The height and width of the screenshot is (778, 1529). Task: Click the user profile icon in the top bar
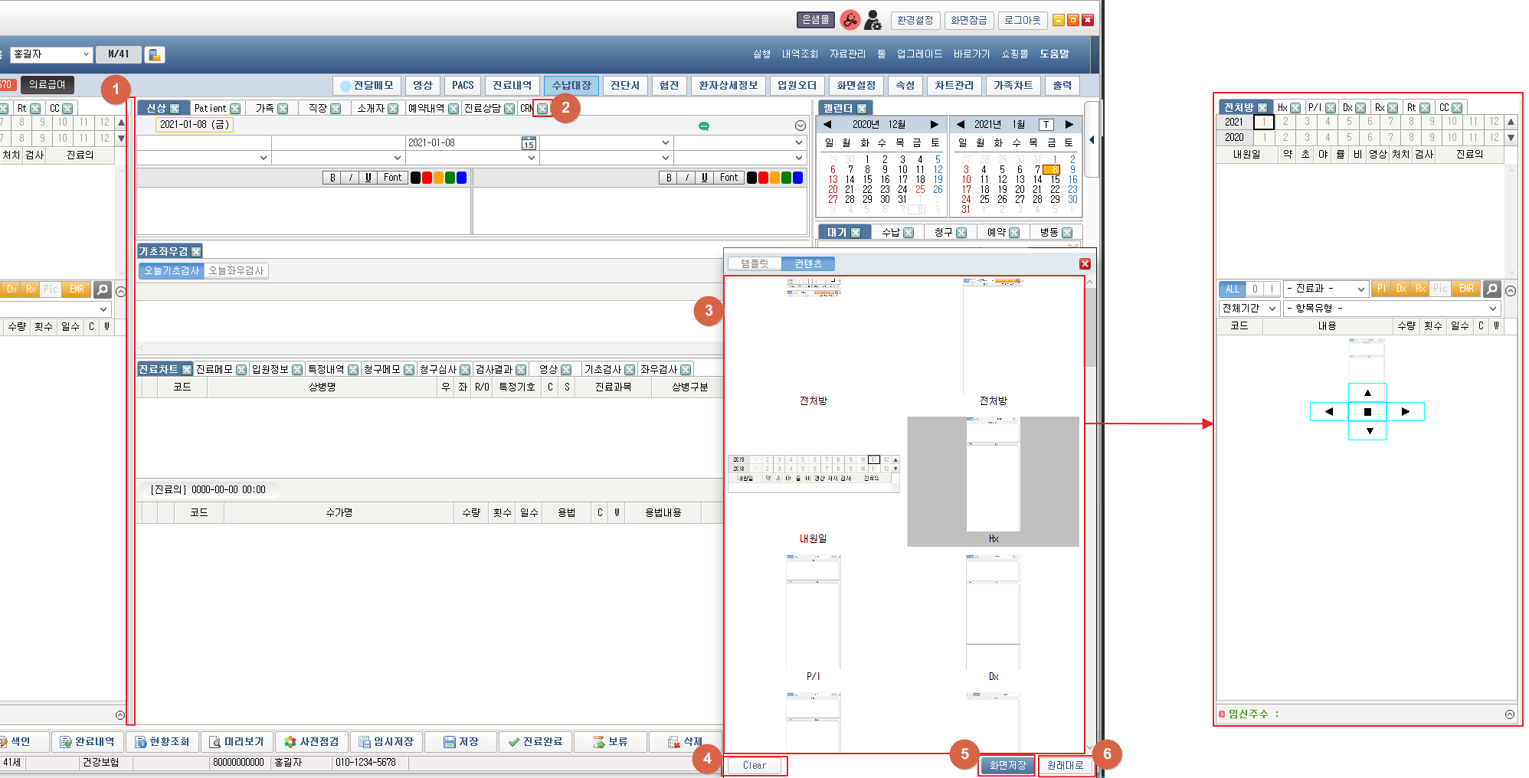click(873, 21)
